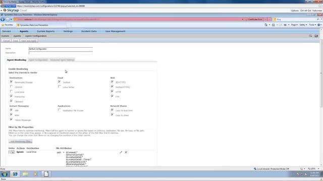Delete the Ignore Local Drive filter with X

(126, 152)
